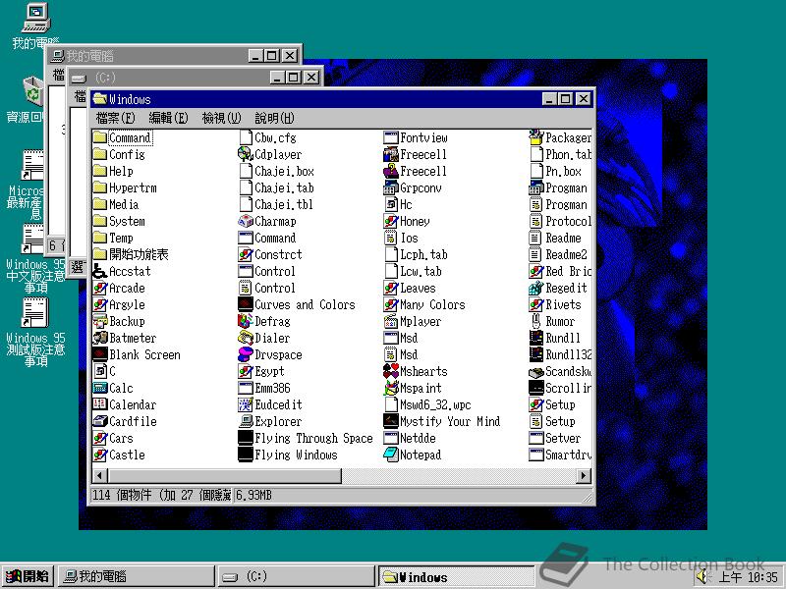Image resolution: width=786 pixels, height=589 pixels.
Task: Click the clock showing 上午 10:35
Action: pyautogui.click(x=749, y=577)
